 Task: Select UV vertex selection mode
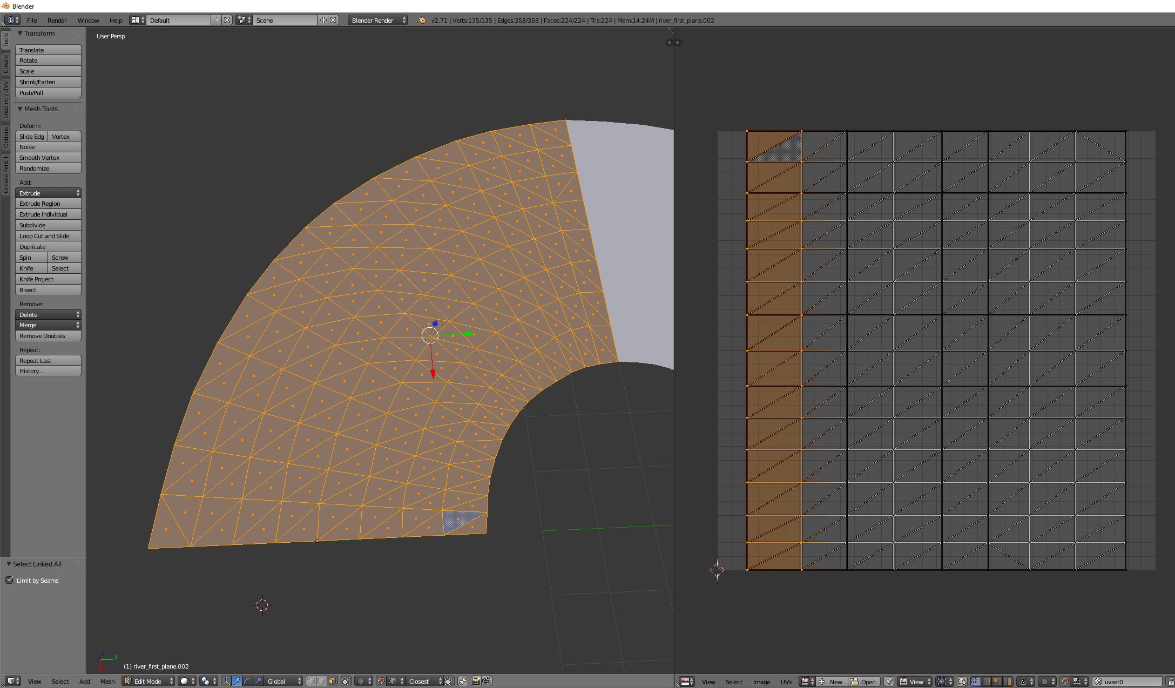(975, 682)
